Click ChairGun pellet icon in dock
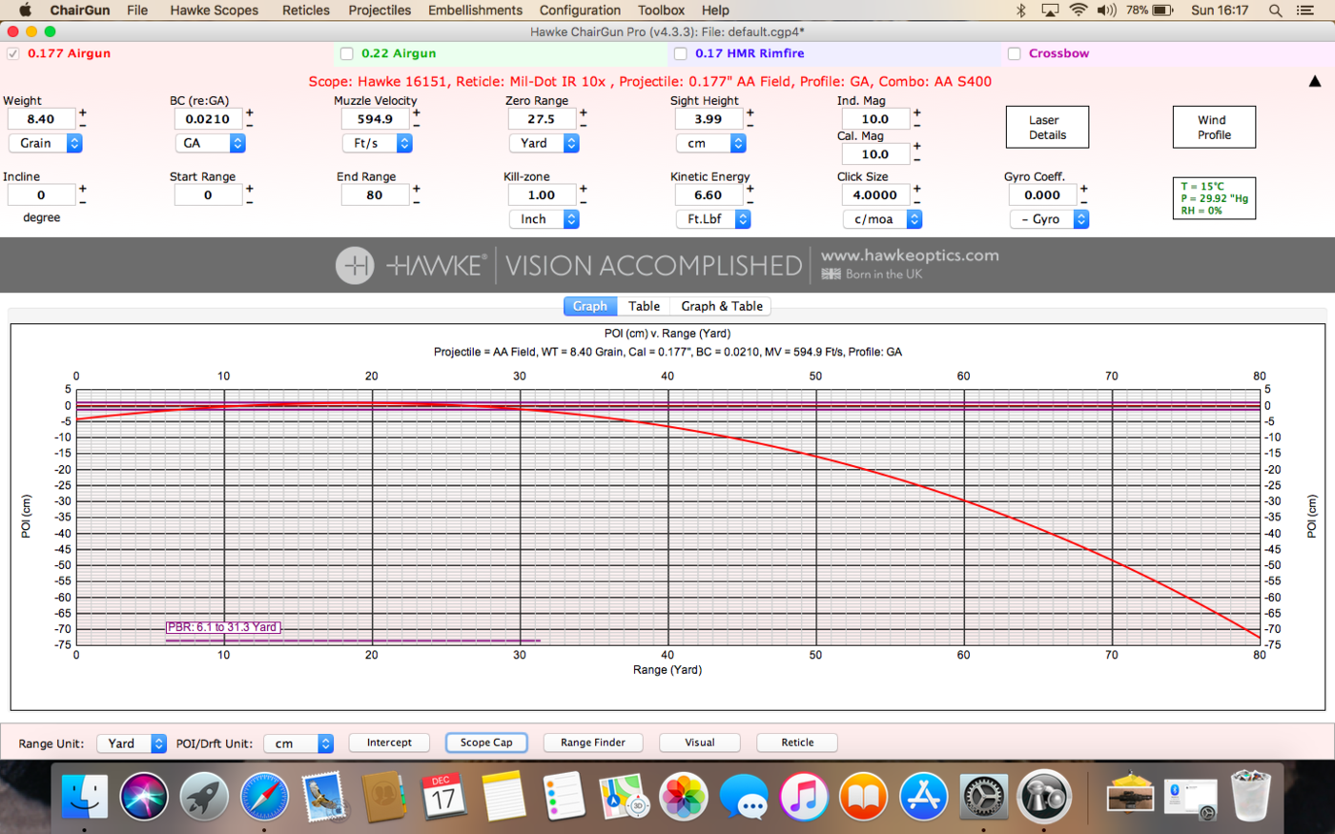This screenshot has width=1335, height=834. point(1043,796)
